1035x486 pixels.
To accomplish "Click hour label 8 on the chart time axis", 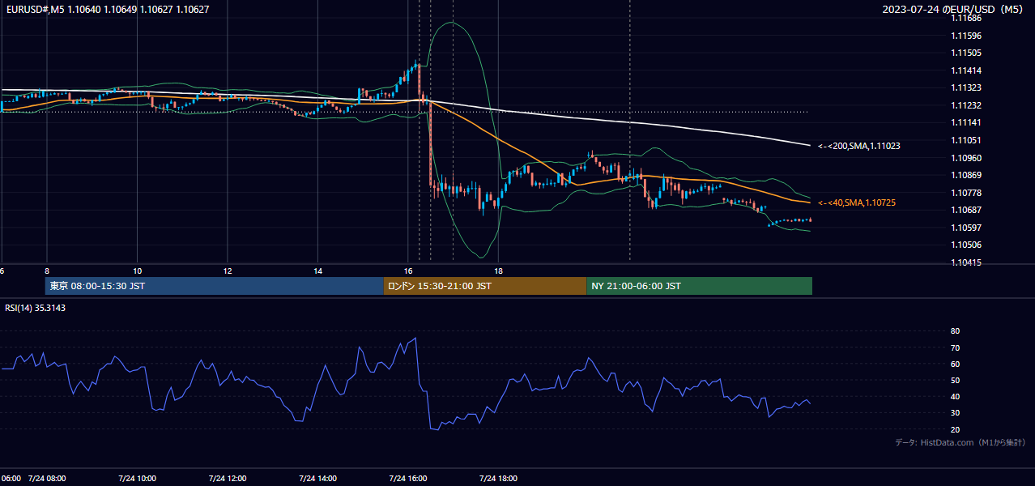I will pyautogui.click(x=47, y=271).
